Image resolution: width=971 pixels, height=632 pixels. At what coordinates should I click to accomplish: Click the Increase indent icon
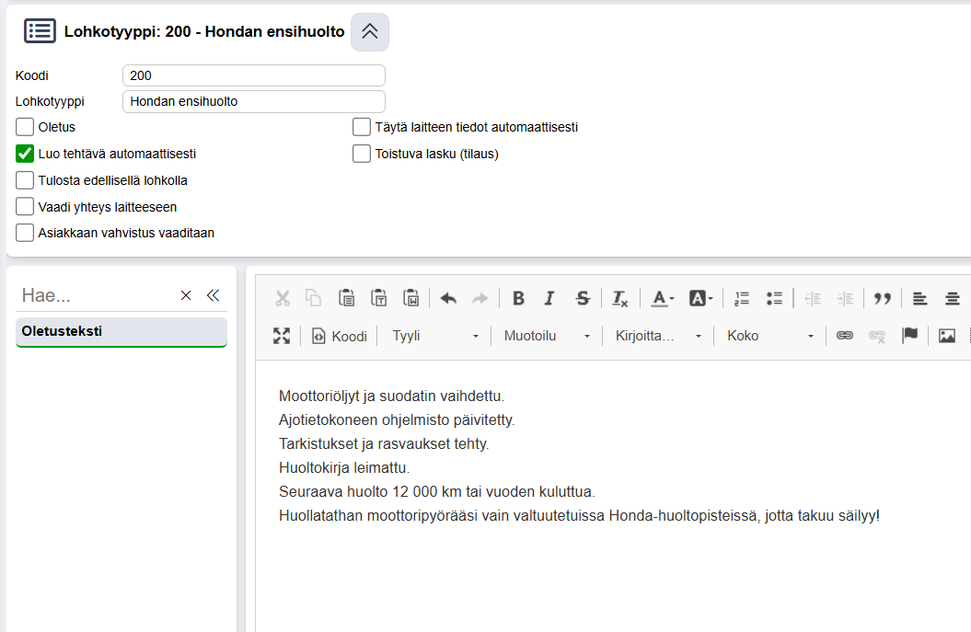845,298
